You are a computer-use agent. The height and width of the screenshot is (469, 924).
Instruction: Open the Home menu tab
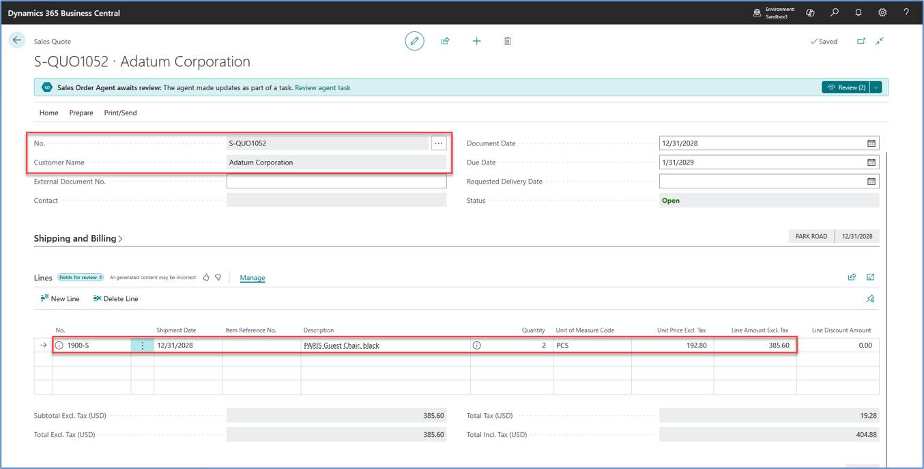pos(48,113)
